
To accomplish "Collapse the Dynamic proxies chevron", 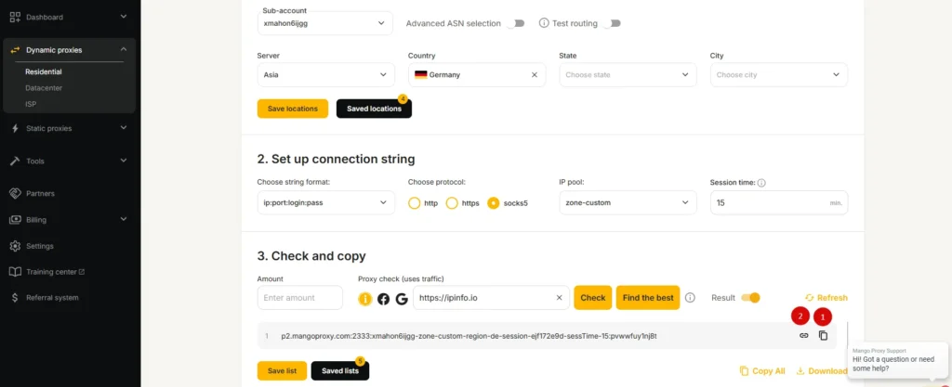I will [x=124, y=50].
